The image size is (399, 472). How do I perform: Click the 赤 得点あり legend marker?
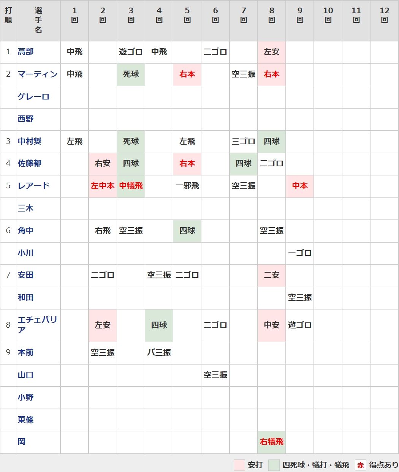point(361,465)
